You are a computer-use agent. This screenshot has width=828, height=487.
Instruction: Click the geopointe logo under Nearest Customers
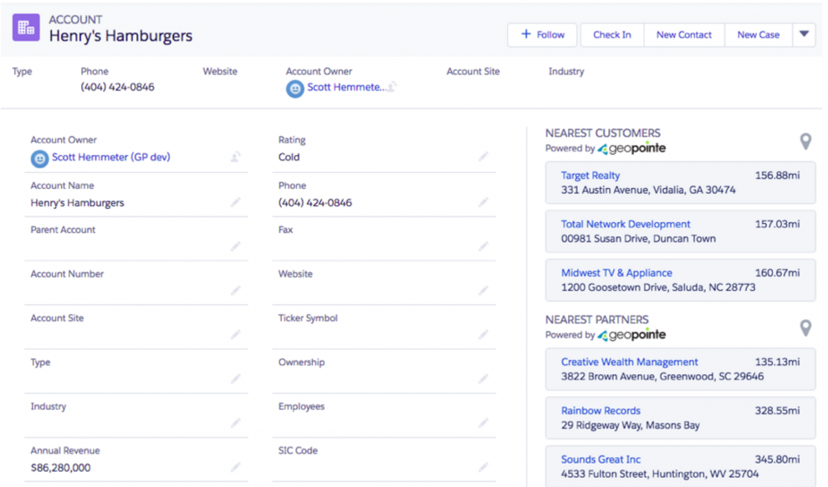(631, 148)
